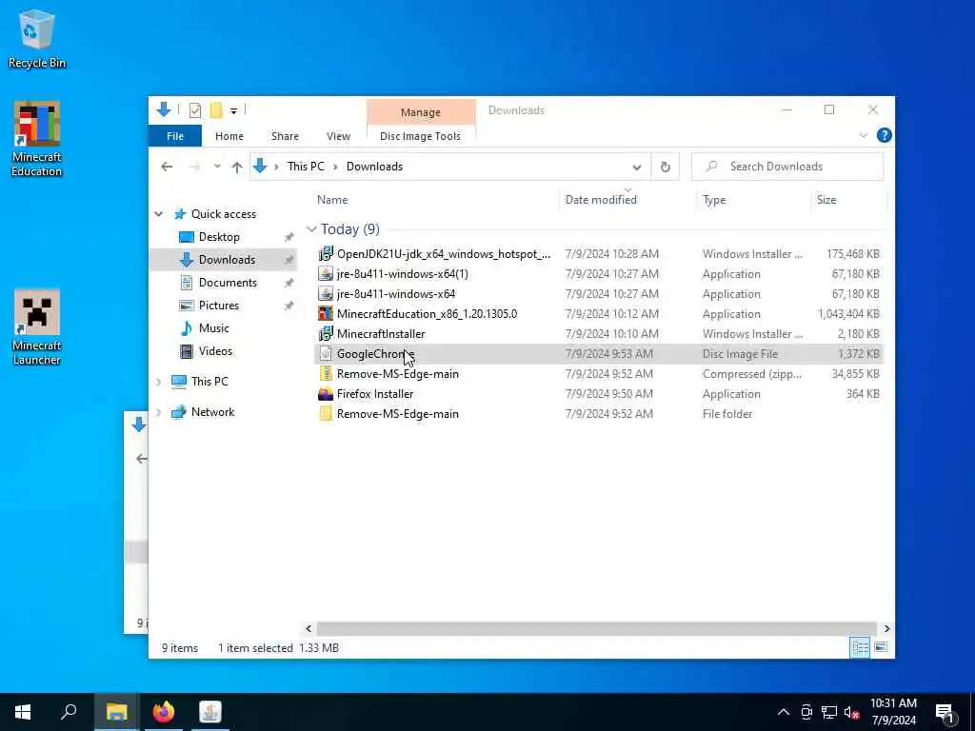The image size is (975, 731).
Task: Open the File menu tab
Action: (x=175, y=136)
